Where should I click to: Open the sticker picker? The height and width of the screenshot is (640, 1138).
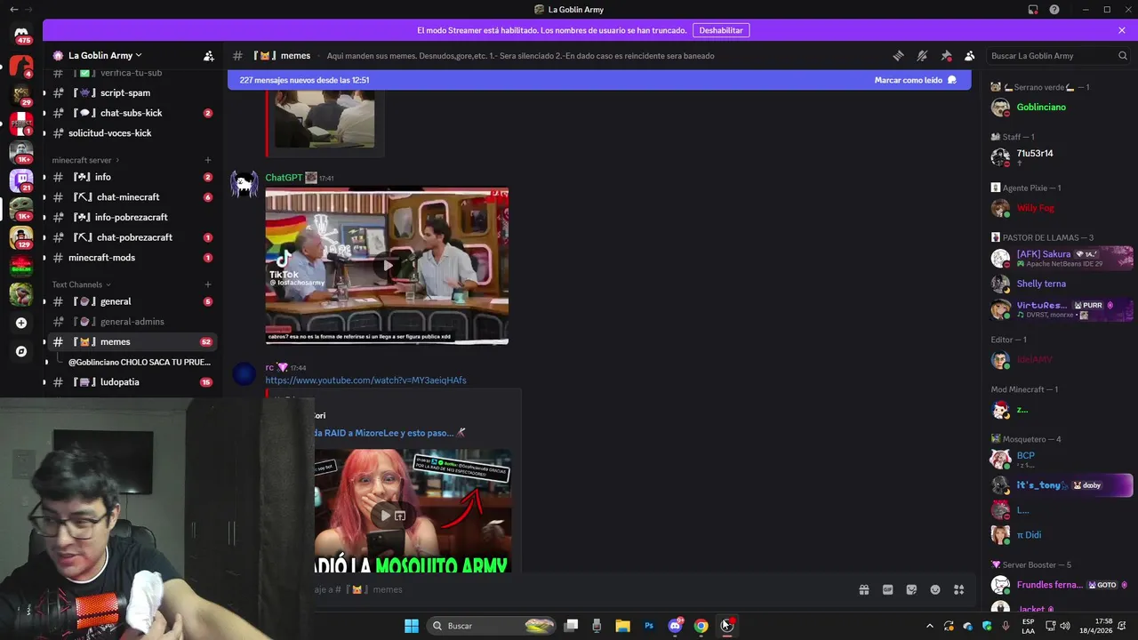click(x=911, y=589)
